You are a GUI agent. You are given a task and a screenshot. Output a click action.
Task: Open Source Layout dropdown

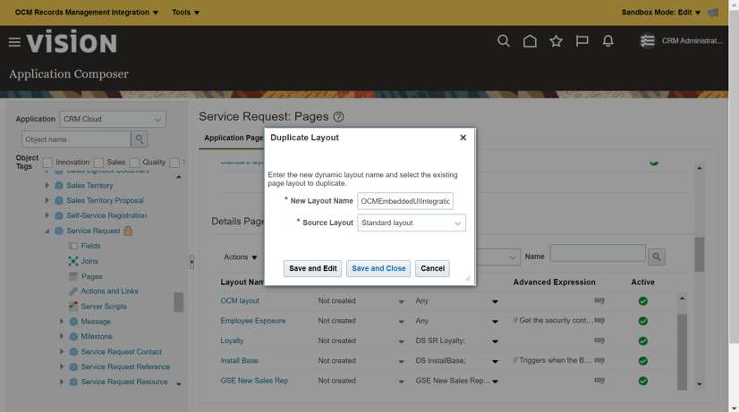click(x=412, y=223)
